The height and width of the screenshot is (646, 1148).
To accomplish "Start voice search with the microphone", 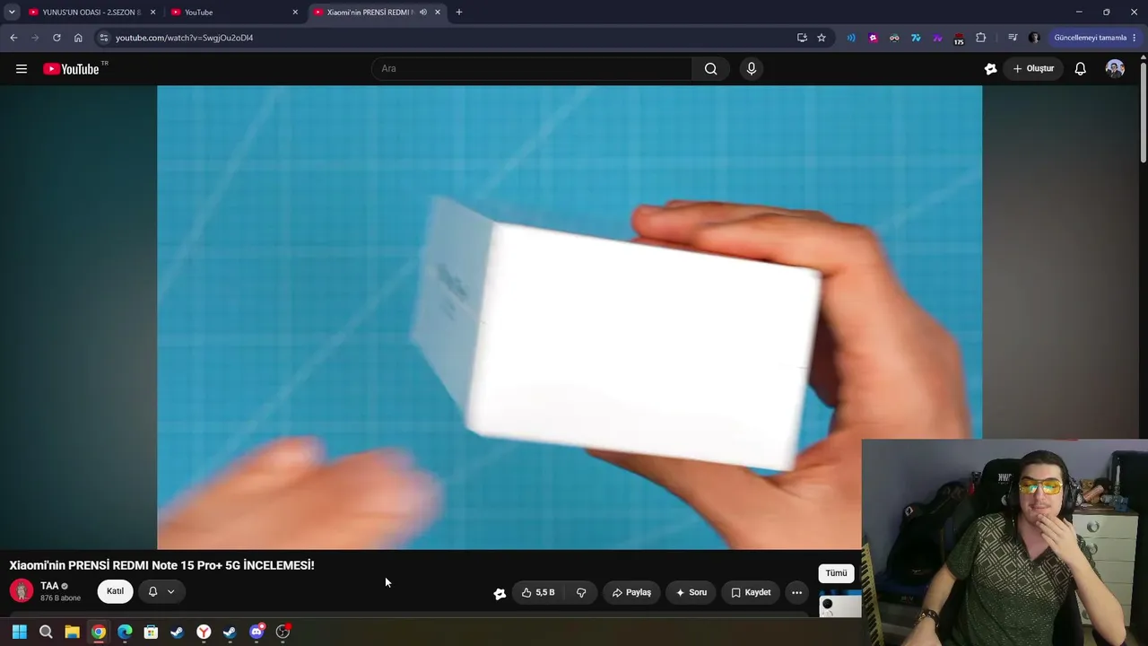I will 752,69.
